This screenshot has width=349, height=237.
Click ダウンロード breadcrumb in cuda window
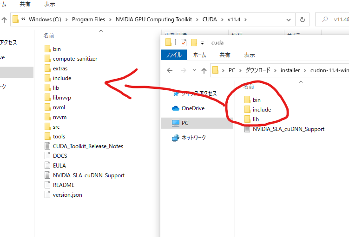[x=258, y=70]
